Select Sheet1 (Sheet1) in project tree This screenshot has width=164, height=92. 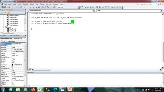[14, 16]
